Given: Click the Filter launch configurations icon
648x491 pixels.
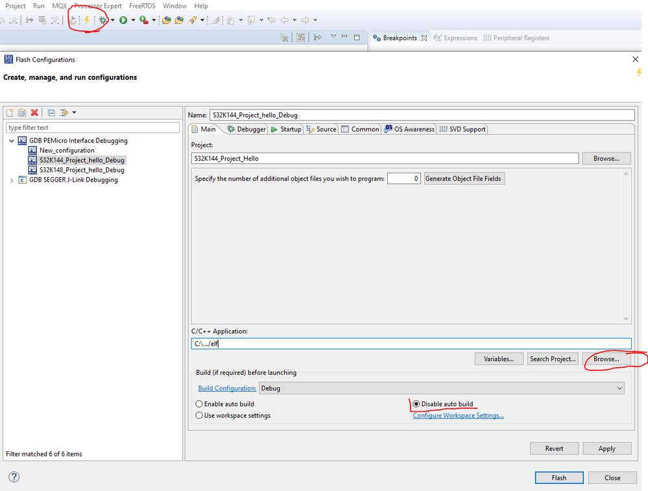Looking at the screenshot, I should point(64,112).
